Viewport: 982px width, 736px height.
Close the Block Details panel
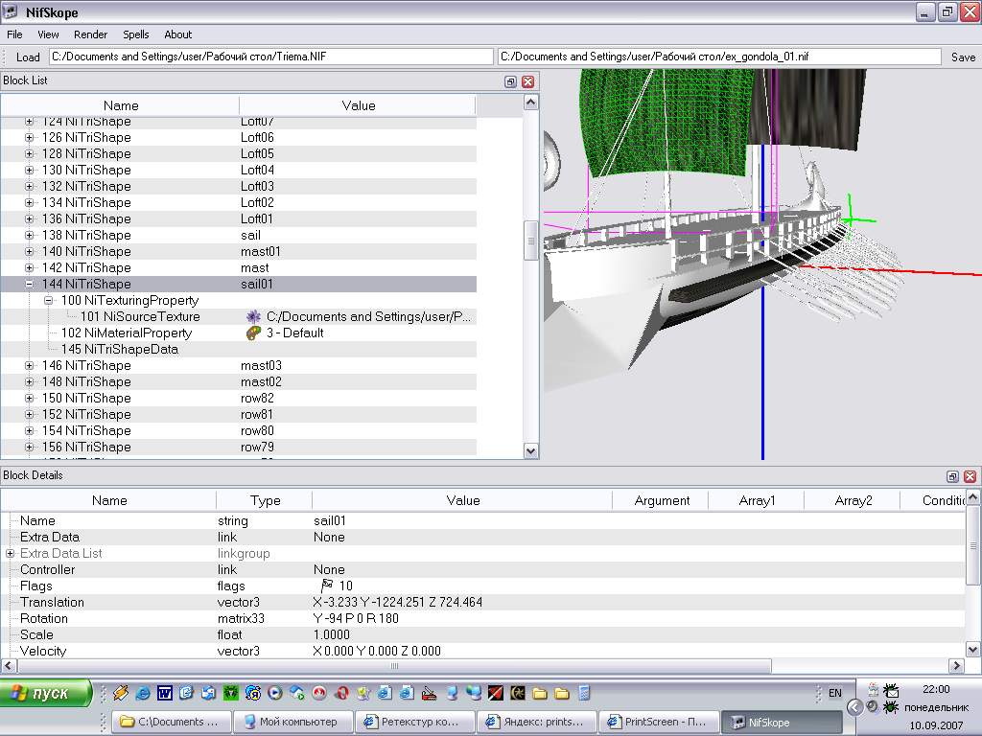coord(970,476)
